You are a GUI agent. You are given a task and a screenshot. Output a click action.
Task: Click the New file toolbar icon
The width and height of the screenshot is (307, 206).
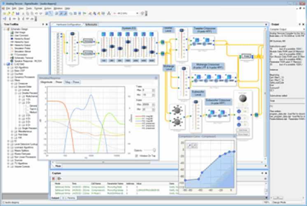(x=4, y=14)
